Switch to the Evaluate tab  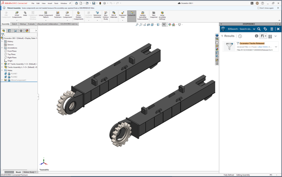tap(31, 24)
